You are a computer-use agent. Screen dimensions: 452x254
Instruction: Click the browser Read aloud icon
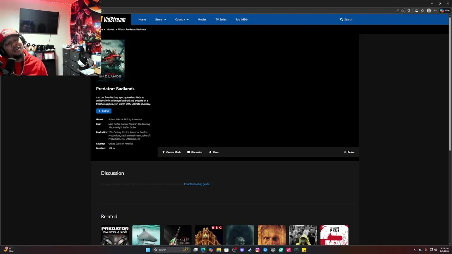point(398,11)
